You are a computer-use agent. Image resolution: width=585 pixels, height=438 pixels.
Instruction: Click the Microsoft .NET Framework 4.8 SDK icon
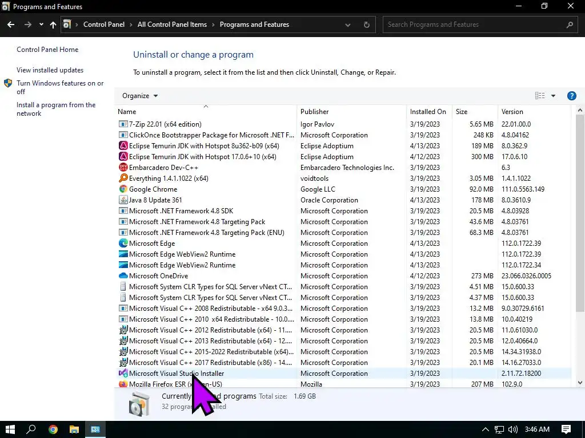click(123, 211)
